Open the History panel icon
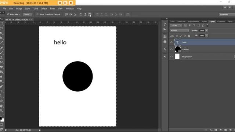The height and width of the screenshot is (132, 235). pyautogui.click(x=165, y=24)
